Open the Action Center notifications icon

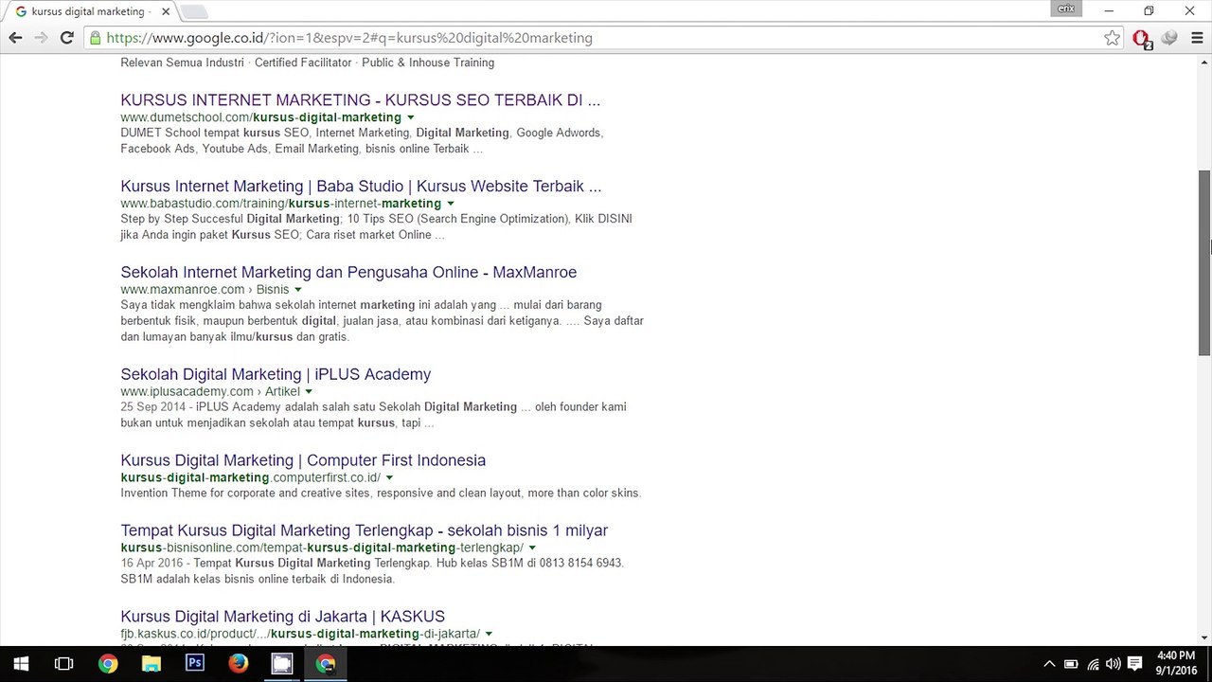point(1135,664)
